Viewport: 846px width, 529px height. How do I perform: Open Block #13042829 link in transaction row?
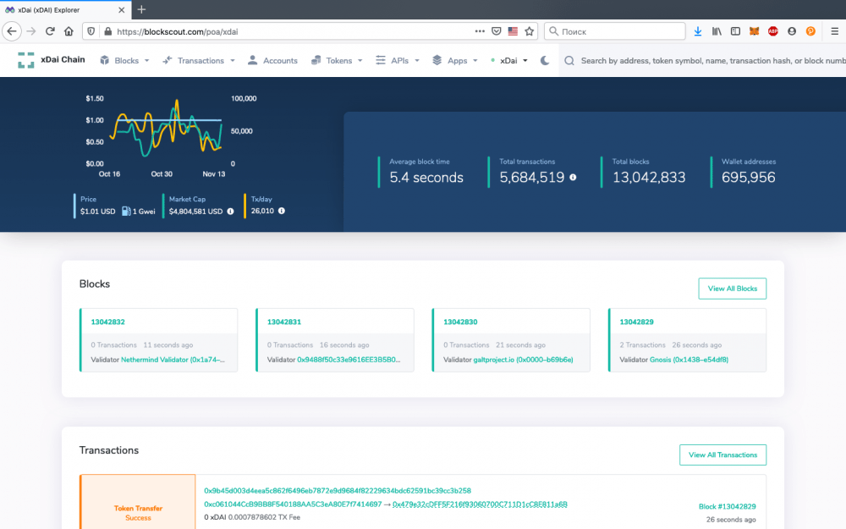tap(728, 506)
